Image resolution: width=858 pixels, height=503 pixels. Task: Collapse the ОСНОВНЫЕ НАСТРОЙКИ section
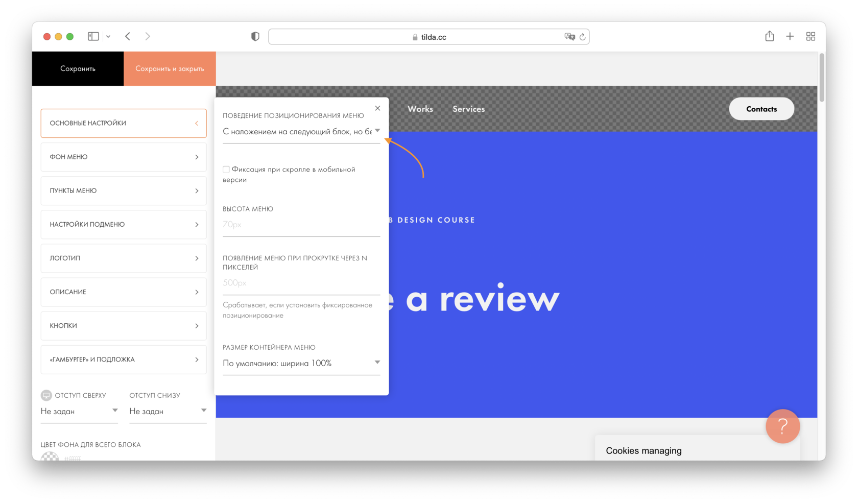coord(124,123)
